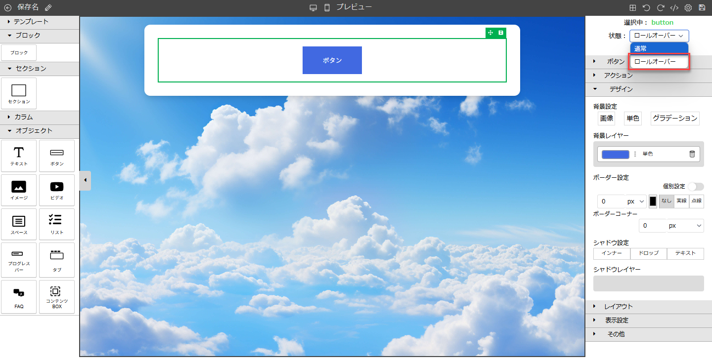Click the save floppy disk icon in top bar

pos(702,8)
